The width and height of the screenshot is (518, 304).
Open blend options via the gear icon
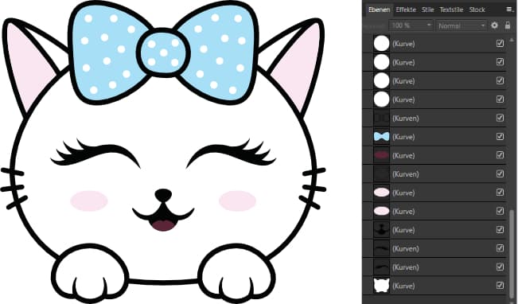494,25
